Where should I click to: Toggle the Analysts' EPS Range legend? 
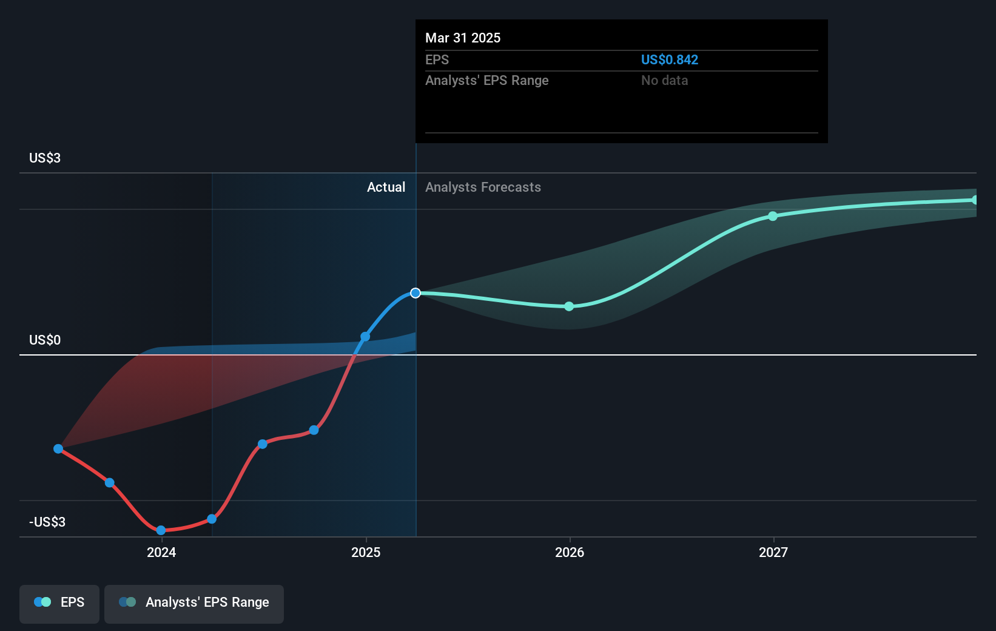[x=194, y=604]
